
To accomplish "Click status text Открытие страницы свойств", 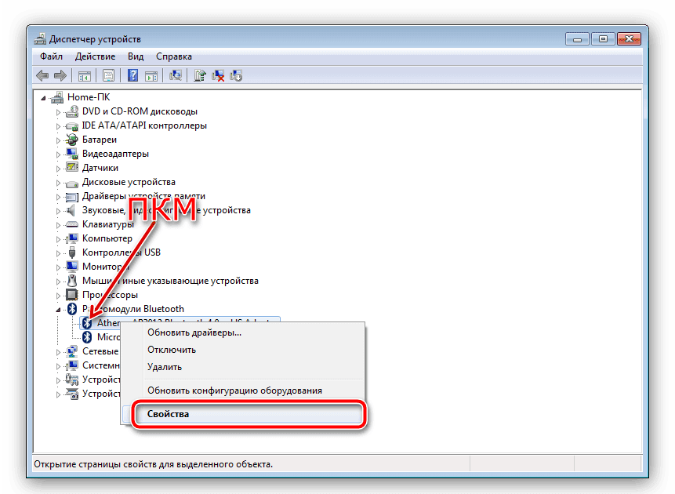I will pos(153,464).
